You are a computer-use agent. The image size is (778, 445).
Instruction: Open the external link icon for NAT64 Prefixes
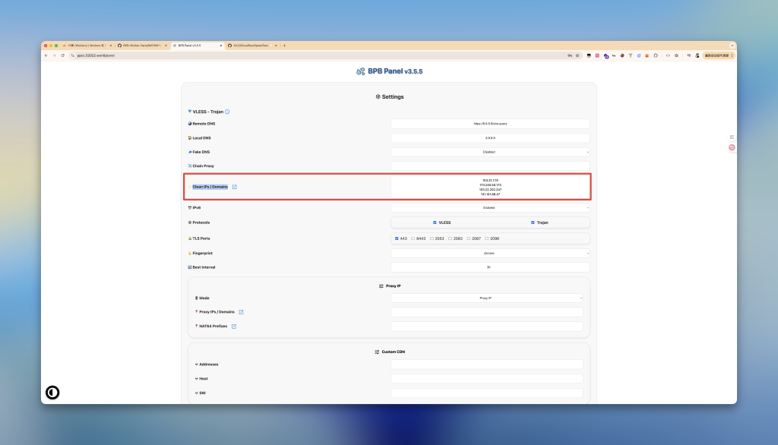[x=234, y=327]
